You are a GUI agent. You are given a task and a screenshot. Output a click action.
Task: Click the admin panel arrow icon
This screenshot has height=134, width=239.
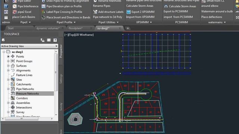pos(6,12)
